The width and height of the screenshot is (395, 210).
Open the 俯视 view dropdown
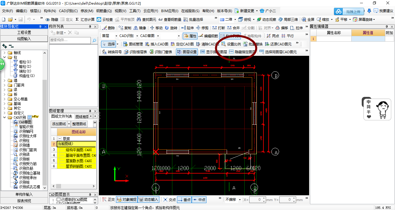pyautogui.click(x=253, y=19)
